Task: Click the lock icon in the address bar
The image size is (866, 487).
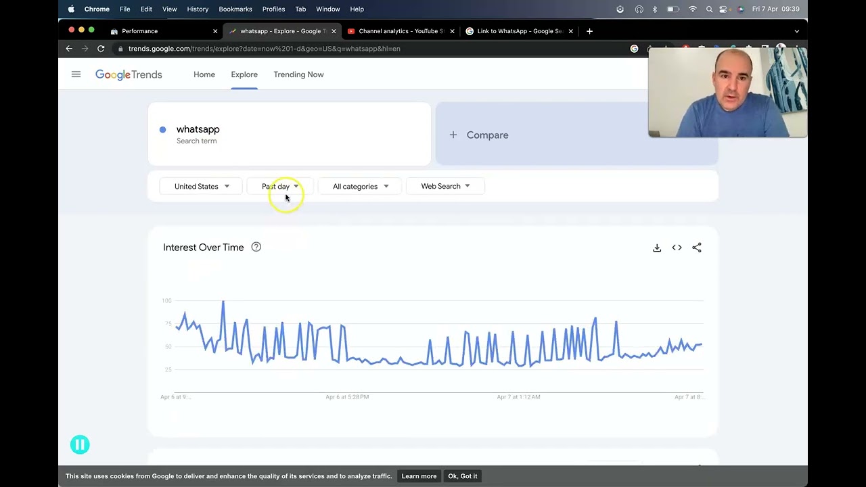Action: [x=120, y=49]
